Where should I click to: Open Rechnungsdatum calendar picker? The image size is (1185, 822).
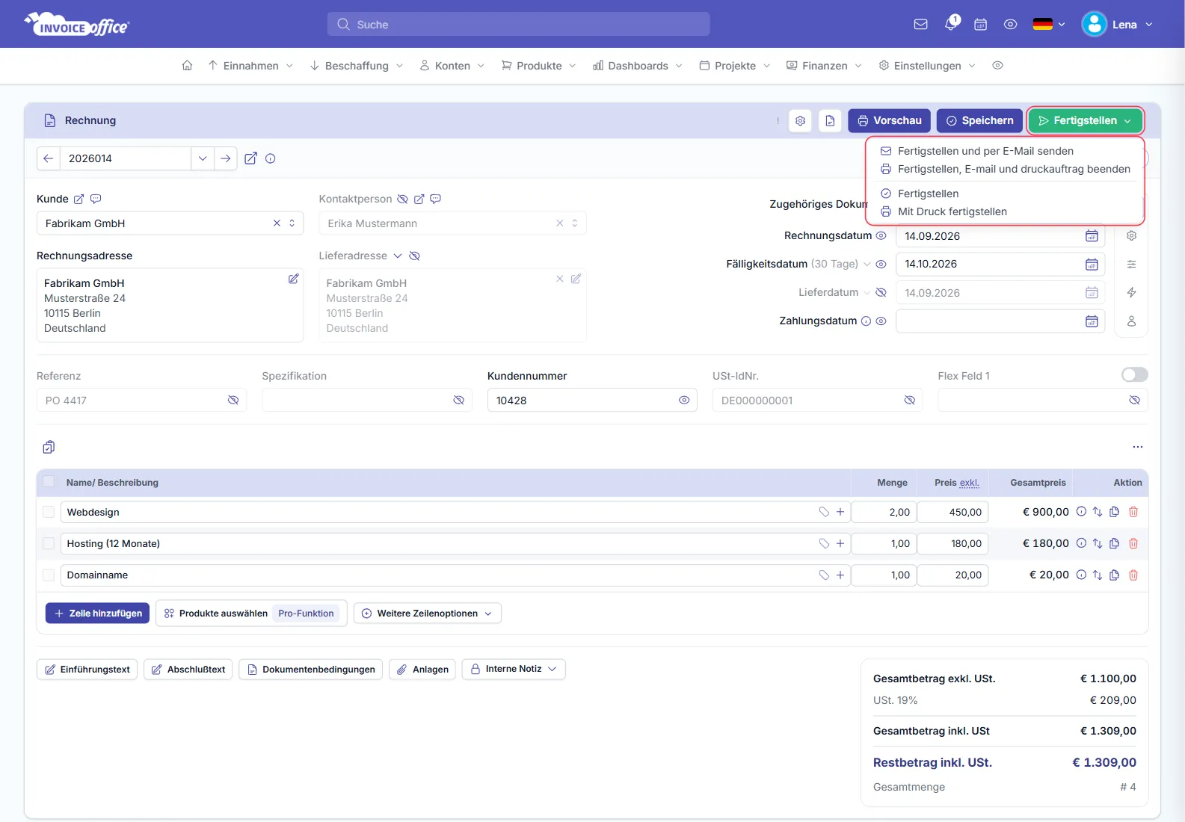[1092, 235]
